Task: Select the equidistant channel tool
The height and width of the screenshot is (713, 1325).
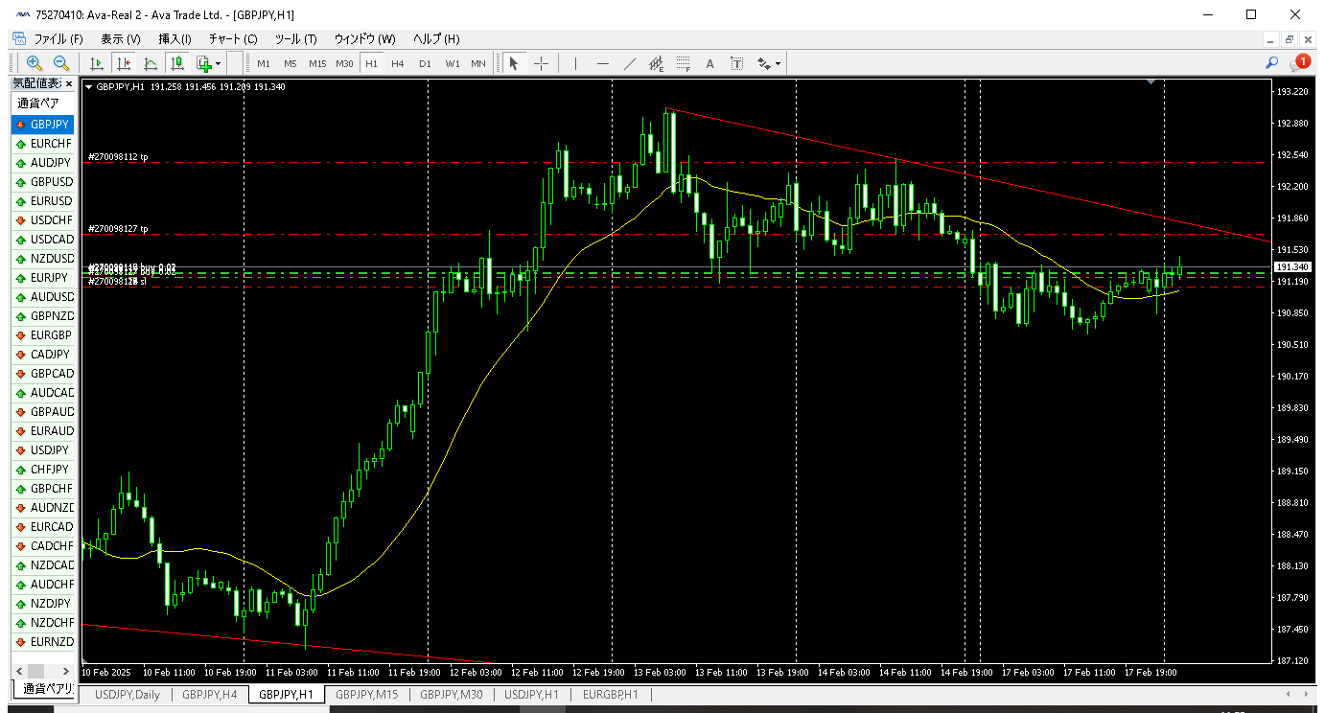Action: click(656, 63)
